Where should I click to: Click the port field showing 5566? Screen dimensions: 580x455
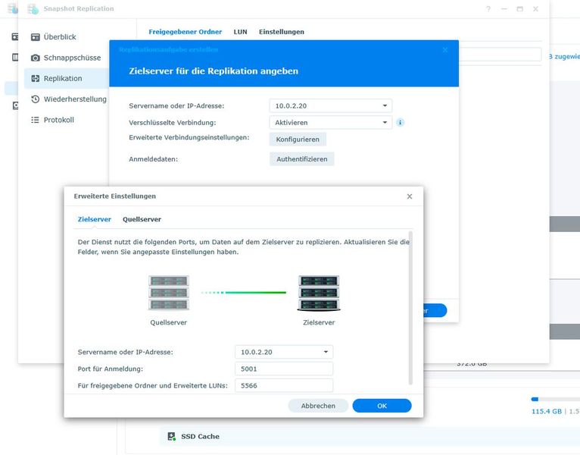click(284, 386)
